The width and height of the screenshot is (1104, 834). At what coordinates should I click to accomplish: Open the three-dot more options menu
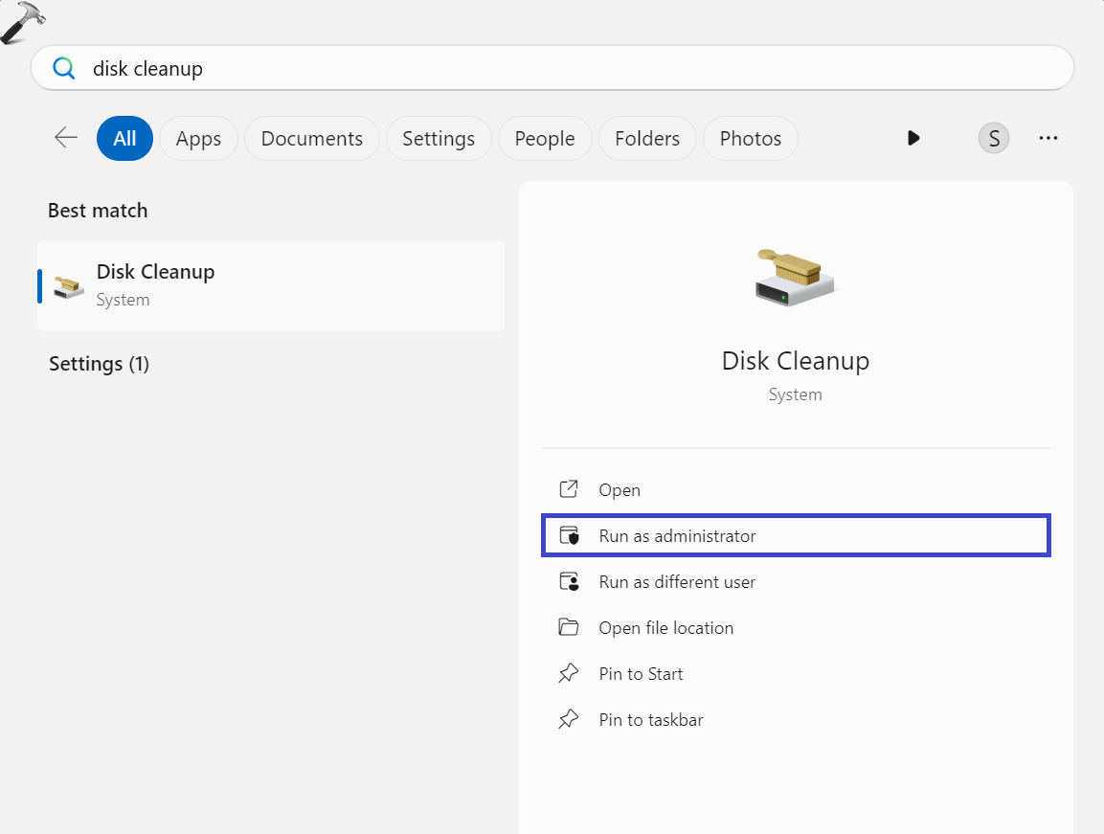(x=1048, y=139)
